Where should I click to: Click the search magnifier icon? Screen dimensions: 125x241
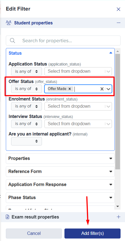pyautogui.click(x=12, y=41)
